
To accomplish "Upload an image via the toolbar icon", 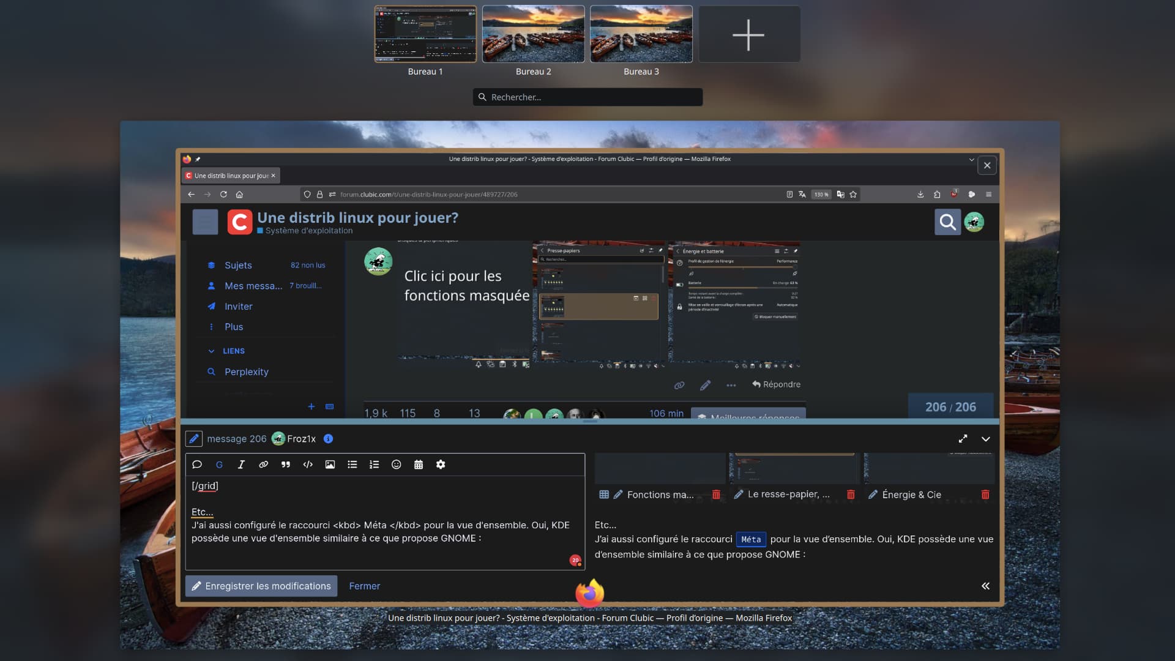I will [330, 465].
